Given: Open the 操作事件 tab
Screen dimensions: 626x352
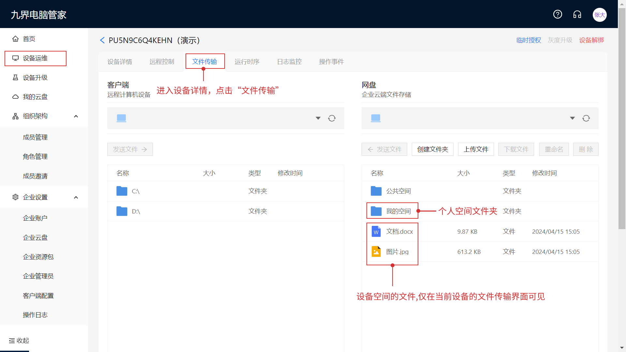Looking at the screenshot, I should coord(331,62).
